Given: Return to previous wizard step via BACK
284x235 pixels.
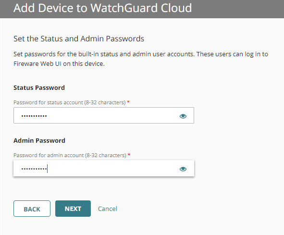Looking at the screenshot, I should [x=32, y=209].
